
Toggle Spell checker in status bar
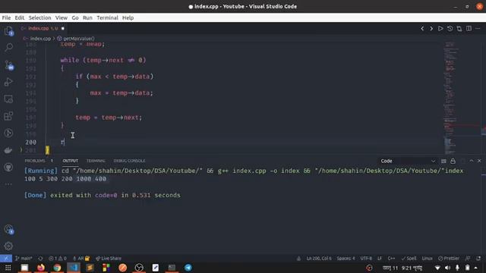[409, 258]
